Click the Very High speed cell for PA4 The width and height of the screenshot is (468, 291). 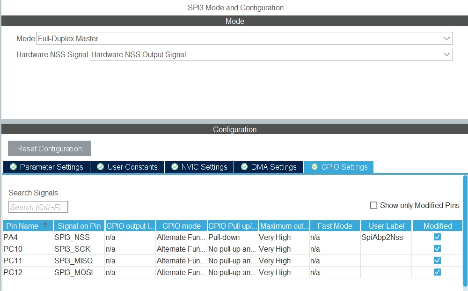284,237
